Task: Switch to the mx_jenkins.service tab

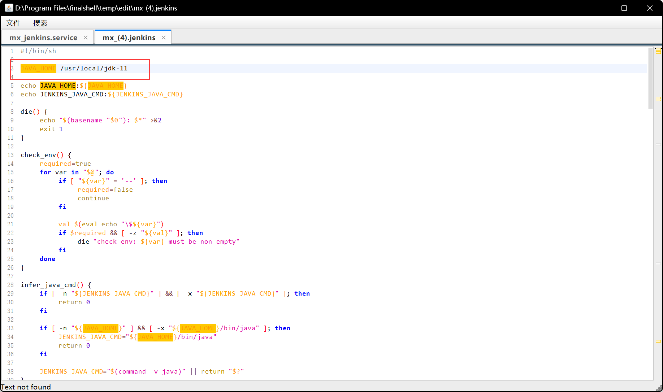Action: click(x=43, y=38)
